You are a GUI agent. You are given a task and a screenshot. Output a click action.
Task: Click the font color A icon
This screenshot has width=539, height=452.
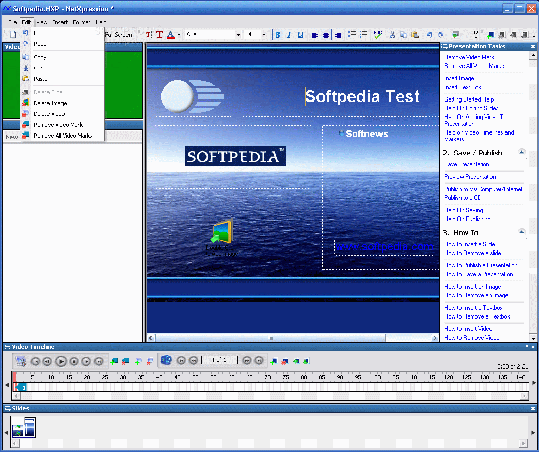[x=171, y=35]
